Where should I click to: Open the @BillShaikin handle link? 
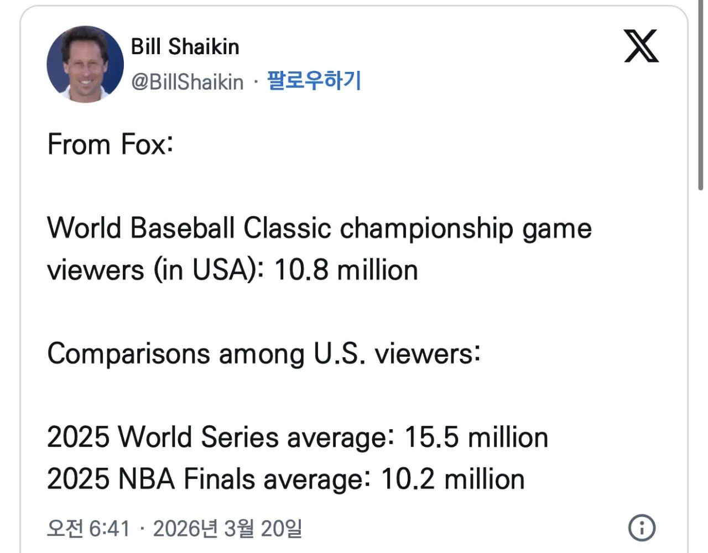[x=187, y=82]
